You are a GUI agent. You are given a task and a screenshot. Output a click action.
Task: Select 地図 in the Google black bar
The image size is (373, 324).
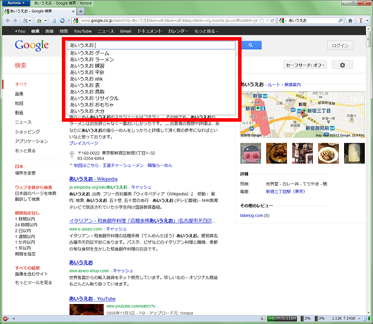pos(64,31)
